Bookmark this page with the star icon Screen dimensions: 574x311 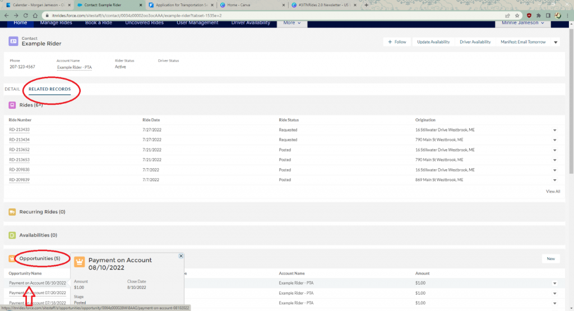517,15
